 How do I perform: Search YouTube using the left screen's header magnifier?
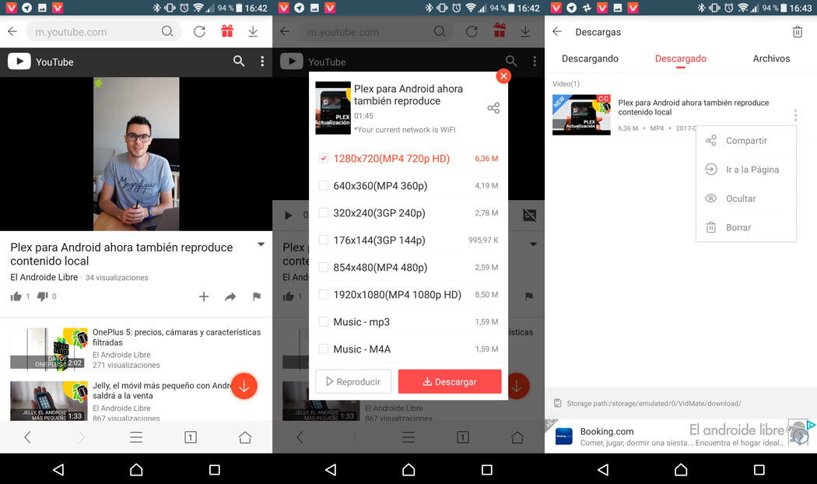pos(239,61)
